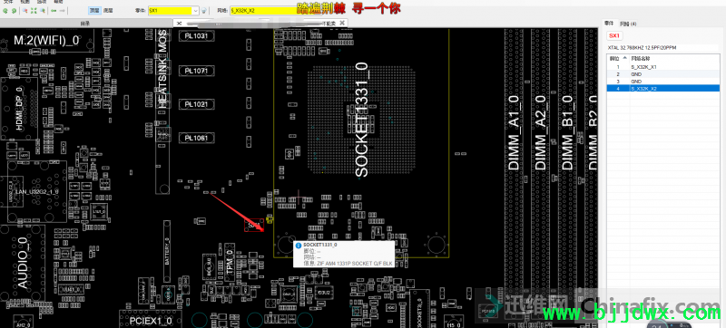Switch to the 顶层 top layer view

[94, 11]
